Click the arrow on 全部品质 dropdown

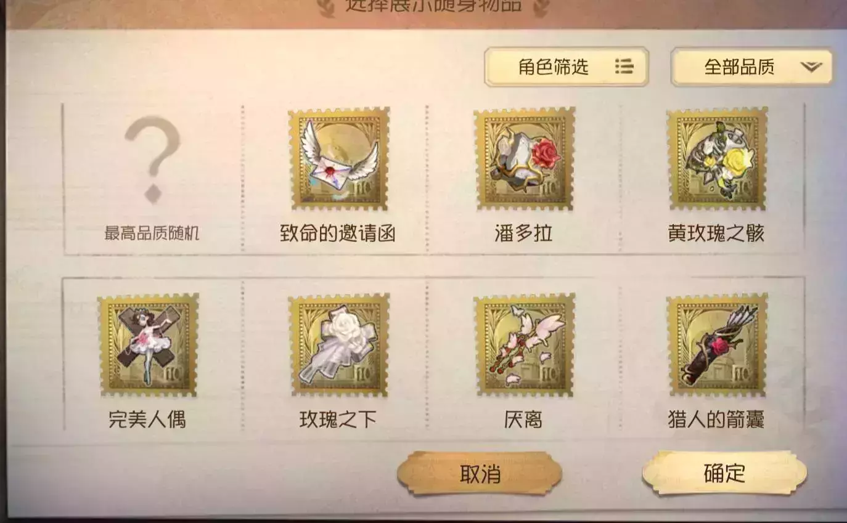tap(811, 67)
